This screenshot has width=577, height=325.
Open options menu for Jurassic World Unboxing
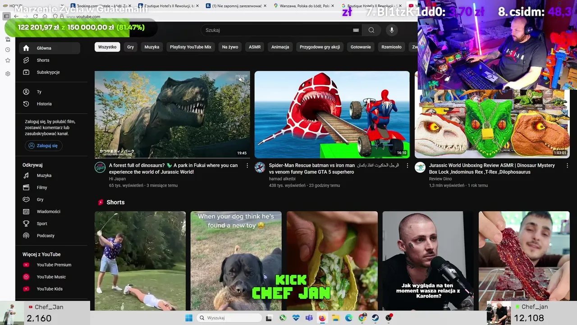click(x=567, y=166)
